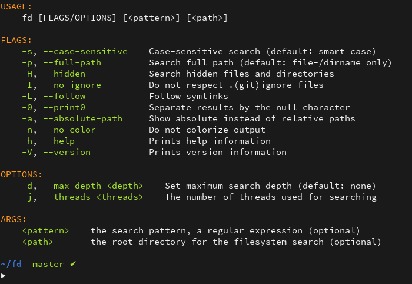
Task: Click the OPTIONS heading
Action: tap(22, 174)
